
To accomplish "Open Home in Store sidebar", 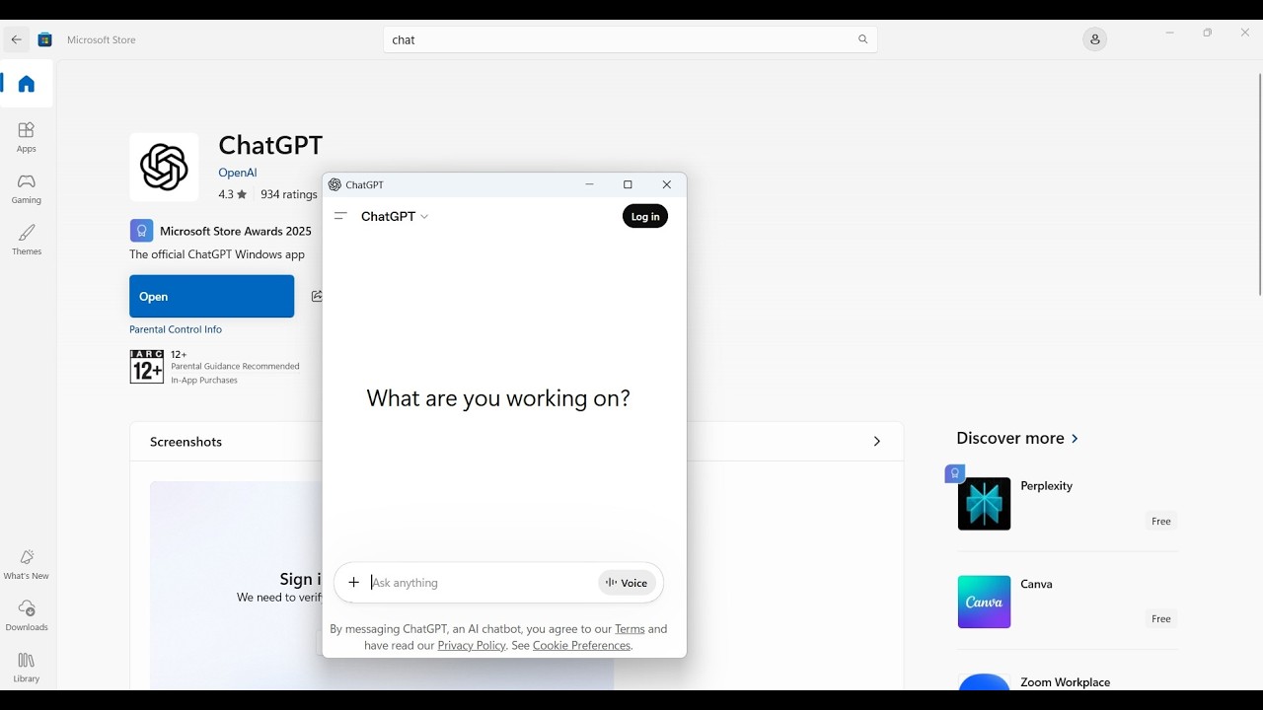I will point(27,84).
